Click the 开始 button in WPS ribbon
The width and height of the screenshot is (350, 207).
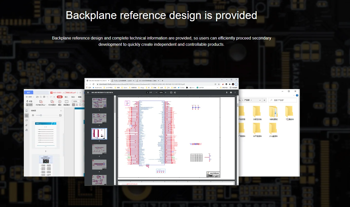(x=60, y=97)
